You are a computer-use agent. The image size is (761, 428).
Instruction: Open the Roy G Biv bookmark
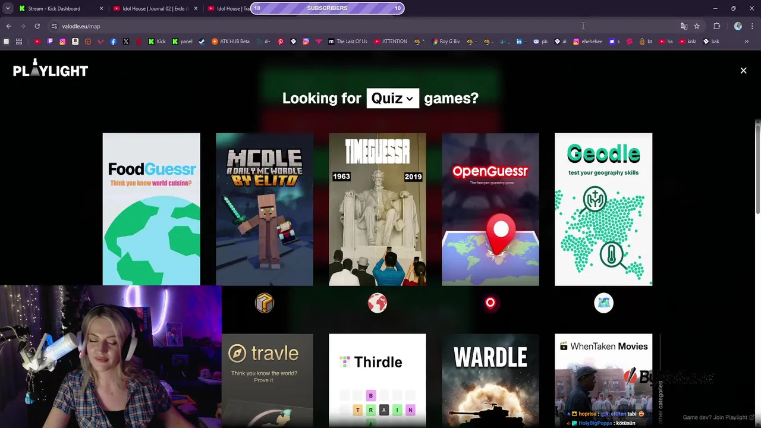tap(446, 42)
